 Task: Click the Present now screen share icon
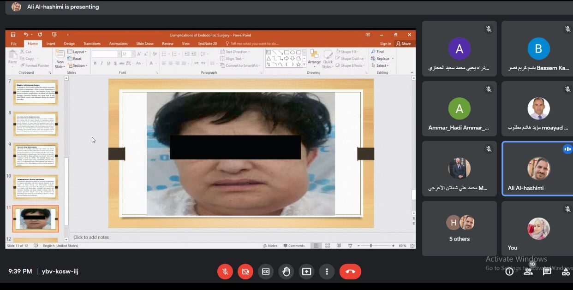click(x=306, y=272)
